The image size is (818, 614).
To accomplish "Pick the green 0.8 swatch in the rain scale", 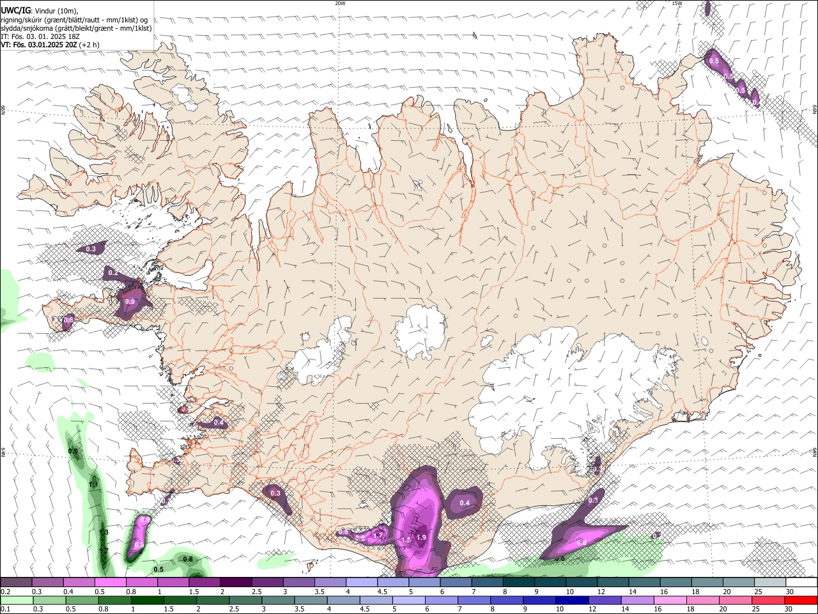I will pyautogui.click(x=115, y=600).
